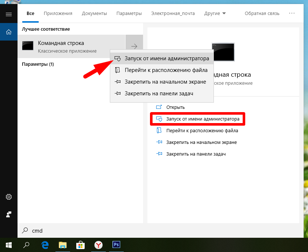Select the Home icon in sidebar
The height and width of the screenshot is (252, 308).
tap(9, 32)
